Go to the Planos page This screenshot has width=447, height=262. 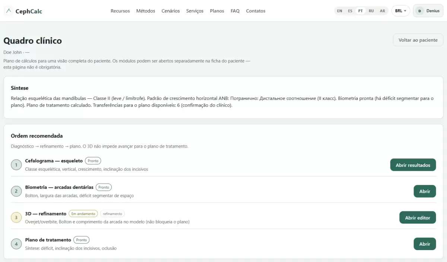pyautogui.click(x=217, y=11)
